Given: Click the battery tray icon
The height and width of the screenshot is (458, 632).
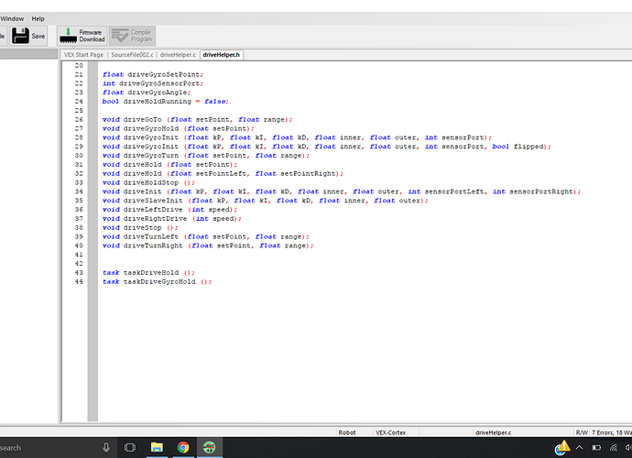Looking at the screenshot, I should pos(596,448).
